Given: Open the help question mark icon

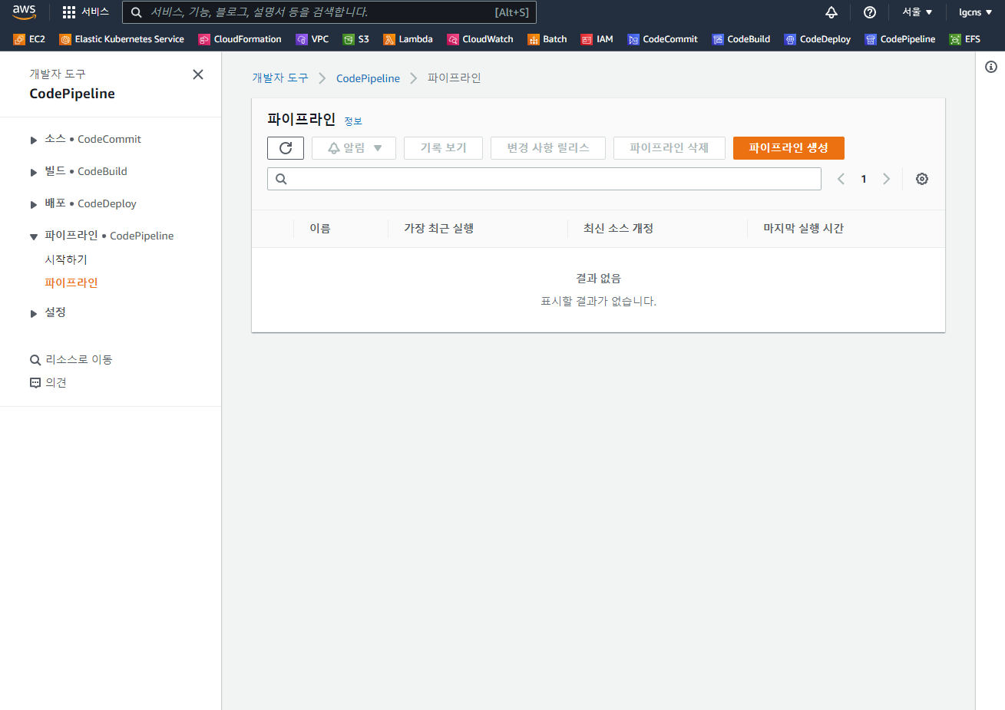Looking at the screenshot, I should [x=870, y=12].
